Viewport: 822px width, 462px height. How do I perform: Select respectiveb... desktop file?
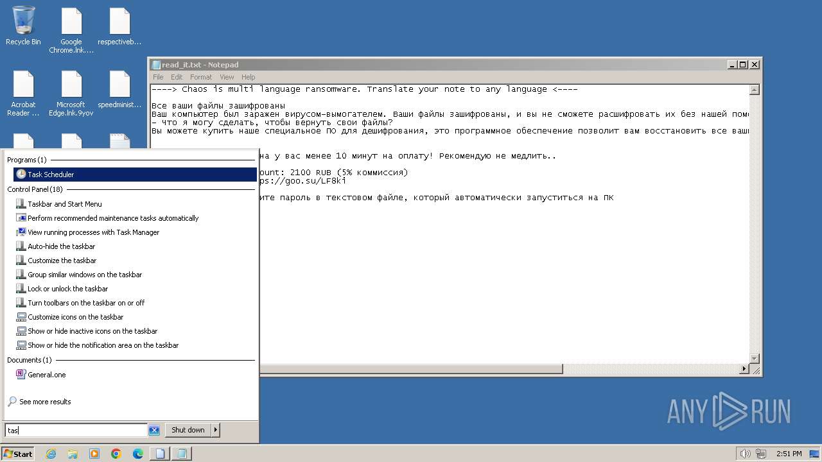tap(119, 26)
